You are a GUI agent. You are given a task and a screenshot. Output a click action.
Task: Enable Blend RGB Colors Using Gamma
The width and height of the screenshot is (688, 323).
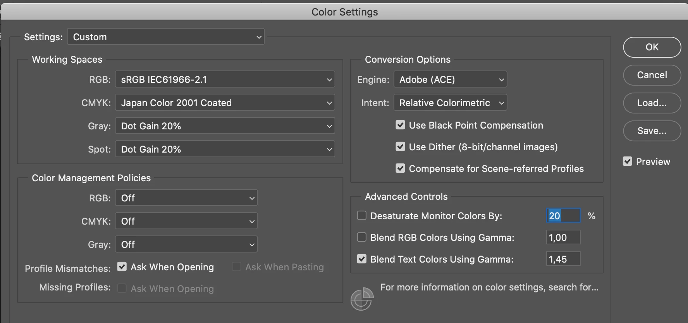(x=361, y=237)
